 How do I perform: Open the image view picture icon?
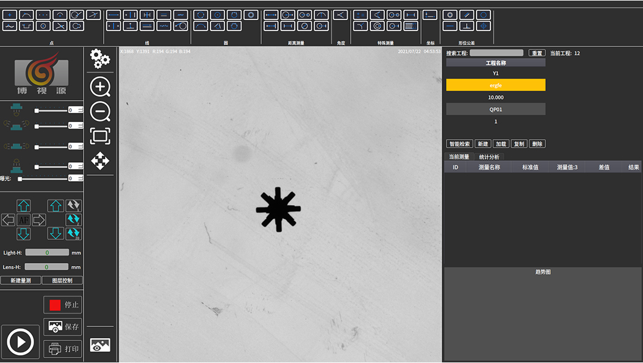[100, 345]
